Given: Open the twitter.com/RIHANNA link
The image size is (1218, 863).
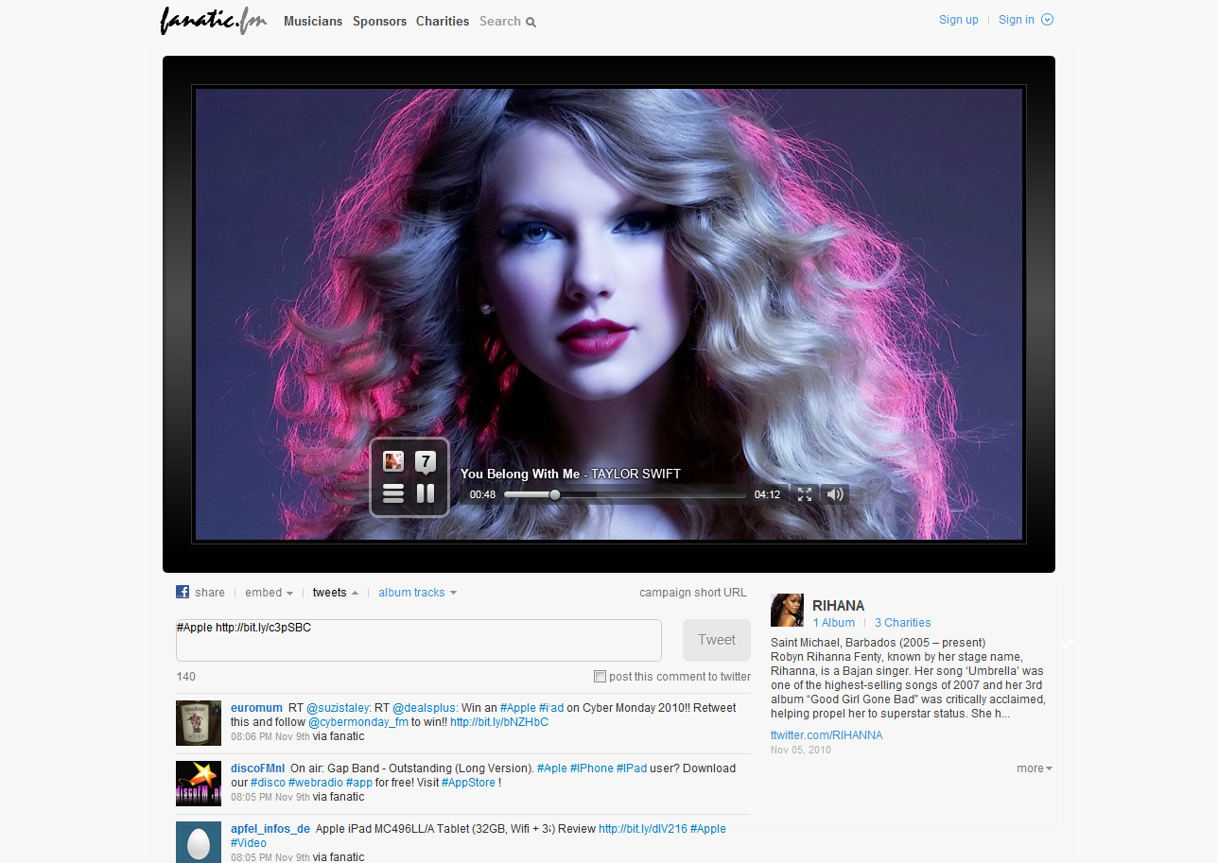Looking at the screenshot, I should (826, 734).
